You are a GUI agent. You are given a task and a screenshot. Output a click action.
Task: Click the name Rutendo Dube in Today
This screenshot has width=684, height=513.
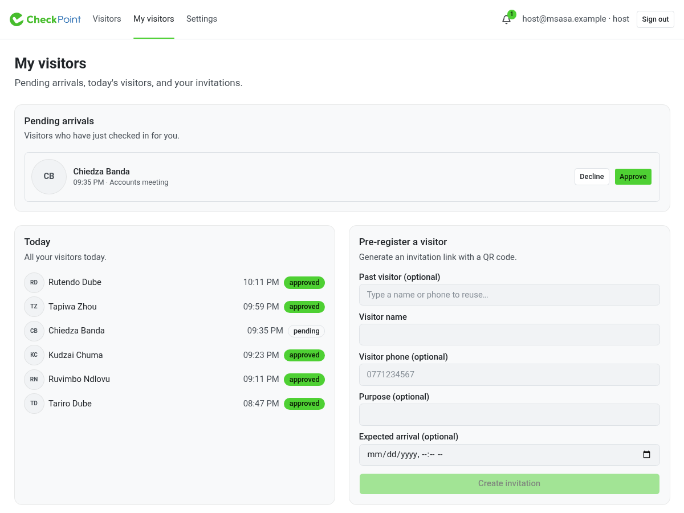75,282
